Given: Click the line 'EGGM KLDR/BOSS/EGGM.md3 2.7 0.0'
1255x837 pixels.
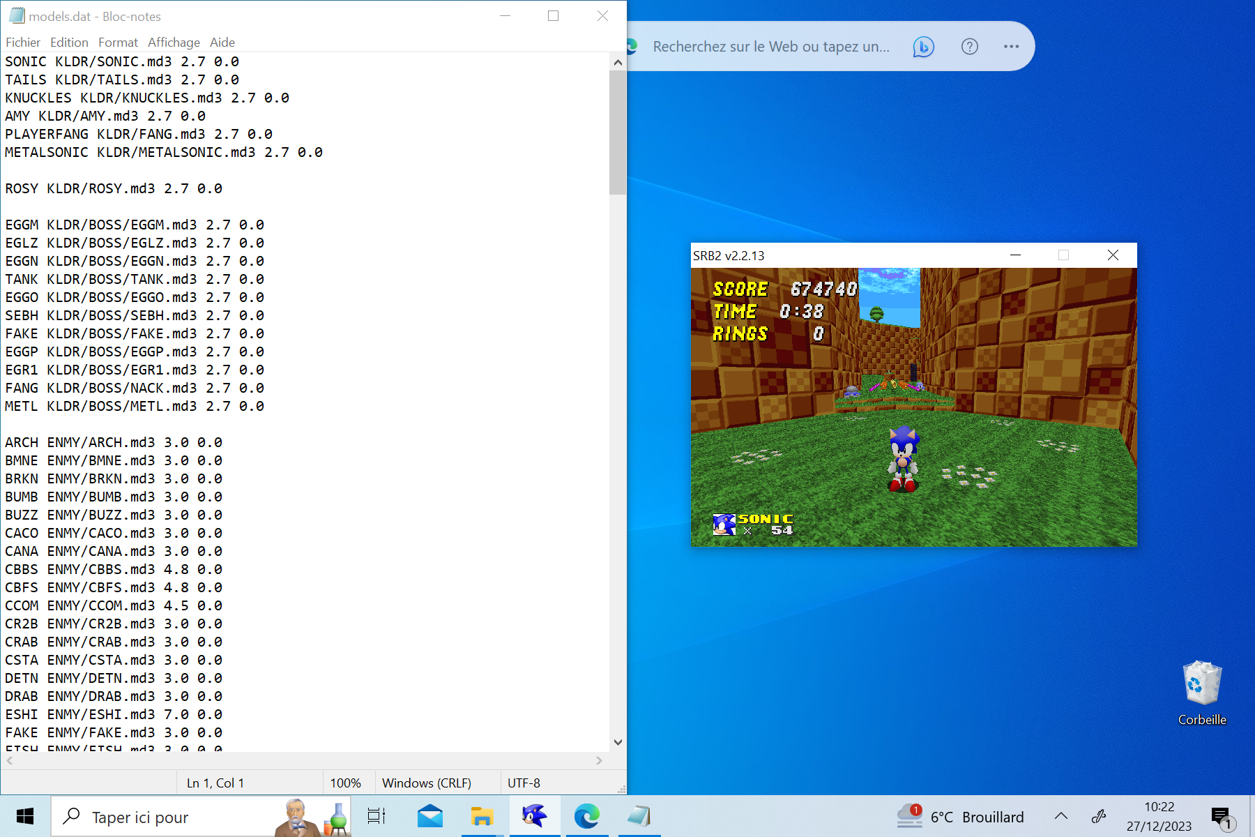Looking at the screenshot, I should tap(135, 225).
